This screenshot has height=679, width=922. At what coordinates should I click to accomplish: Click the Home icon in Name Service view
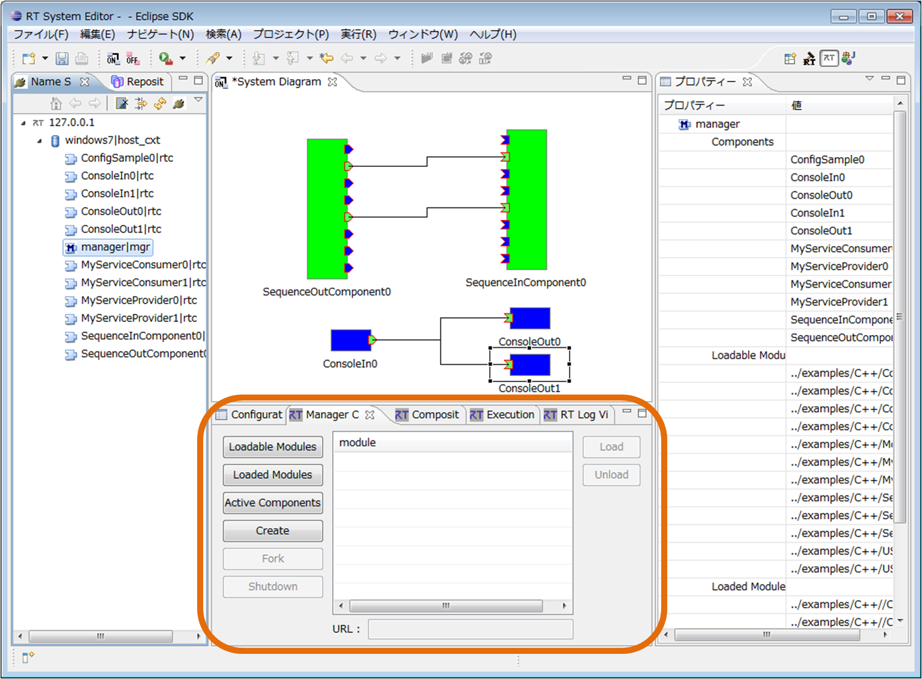[x=56, y=104]
